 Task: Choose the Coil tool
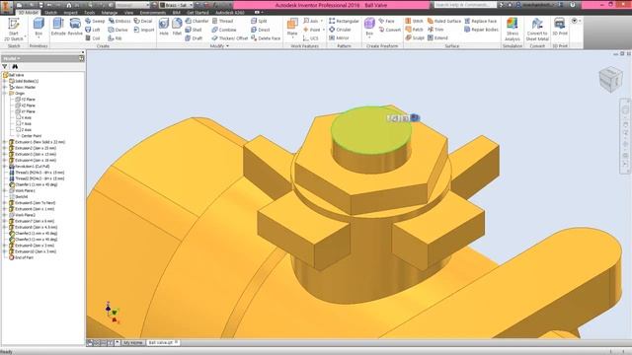(92, 38)
